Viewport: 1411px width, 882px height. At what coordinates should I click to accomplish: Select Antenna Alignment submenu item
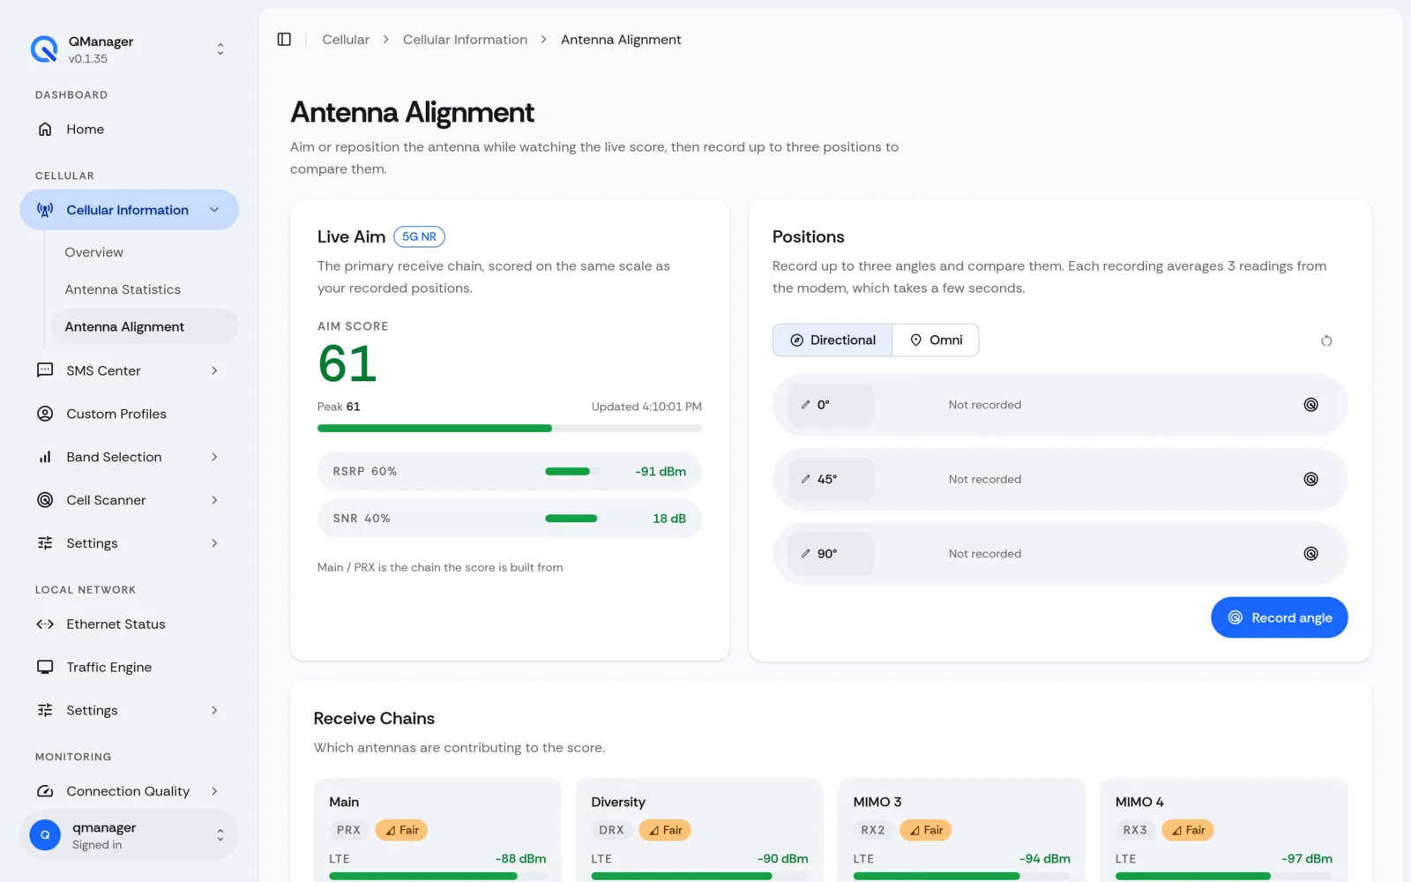pyautogui.click(x=145, y=326)
